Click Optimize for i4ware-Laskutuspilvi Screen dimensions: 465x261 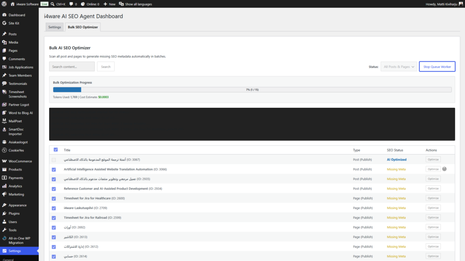point(433,208)
